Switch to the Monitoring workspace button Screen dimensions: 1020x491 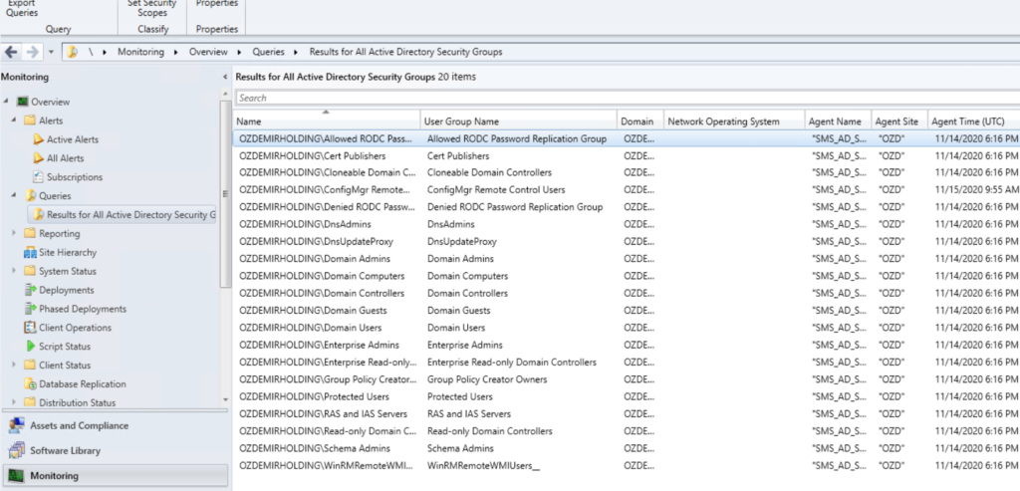pos(114,476)
